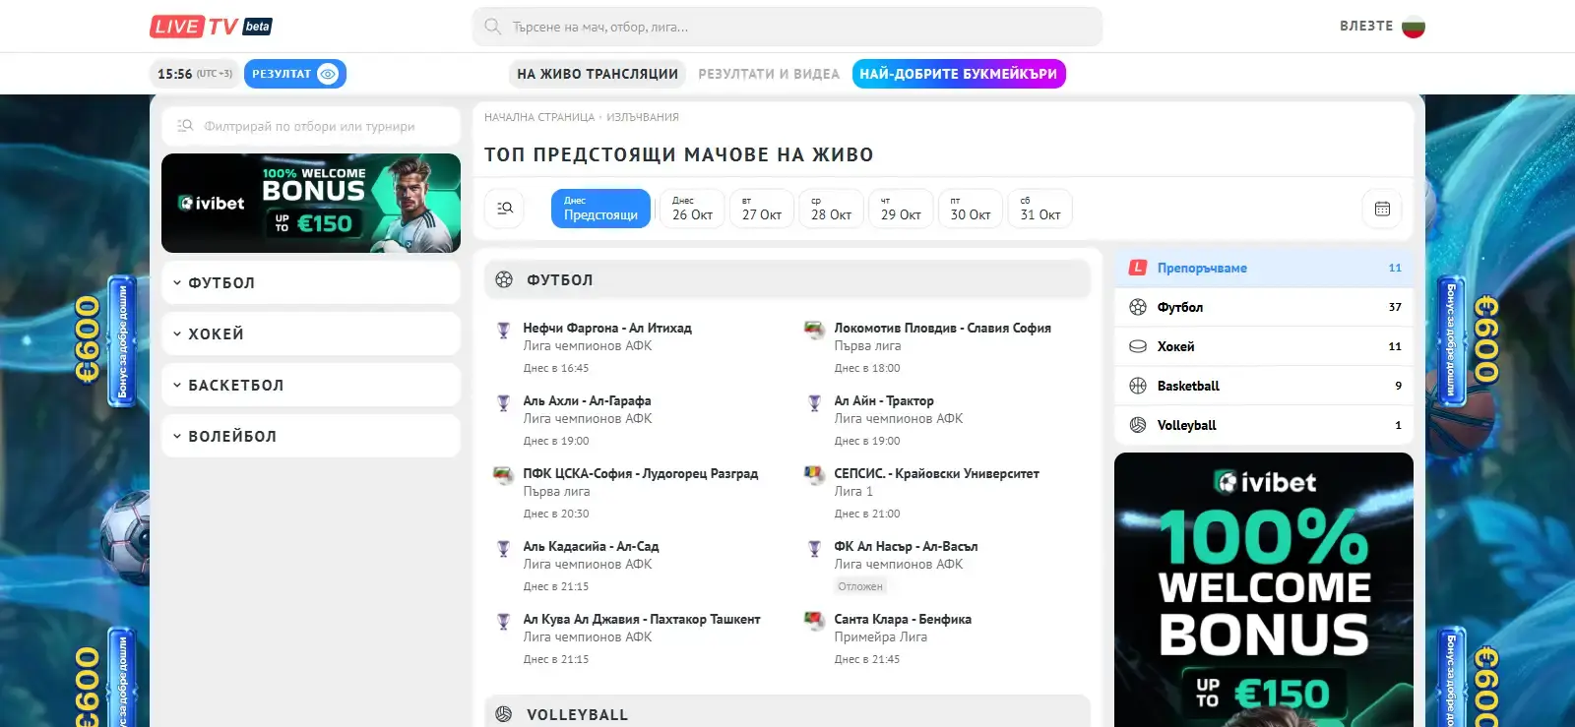
Task: Select Basketball 9 row in sidebar
Action: tap(1264, 386)
